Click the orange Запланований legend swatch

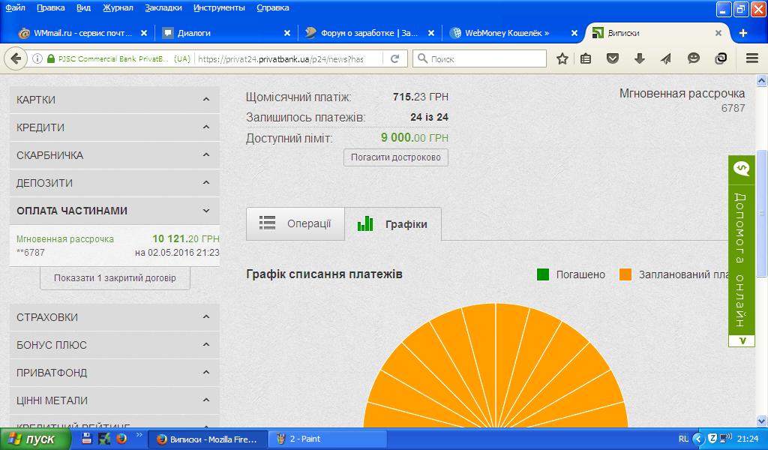[625, 274]
